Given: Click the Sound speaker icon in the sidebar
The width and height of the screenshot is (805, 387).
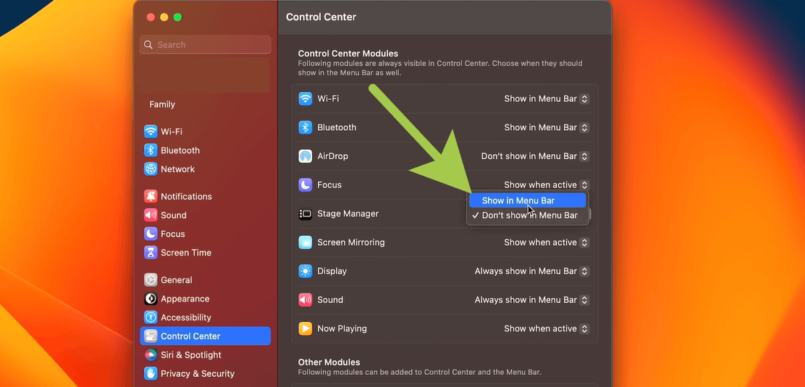Looking at the screenshot, I should (151, 215).
